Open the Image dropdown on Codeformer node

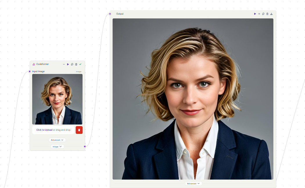[57, 146]
